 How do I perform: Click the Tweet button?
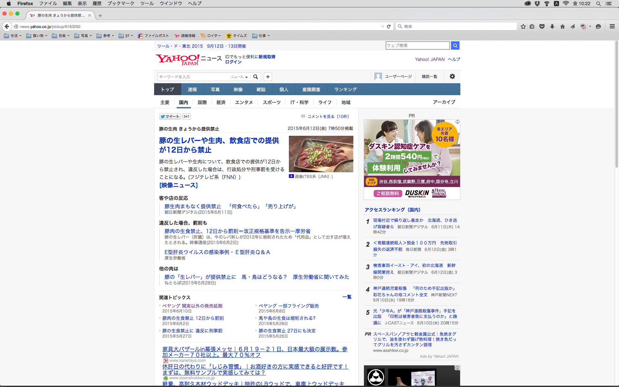(170, 116)
